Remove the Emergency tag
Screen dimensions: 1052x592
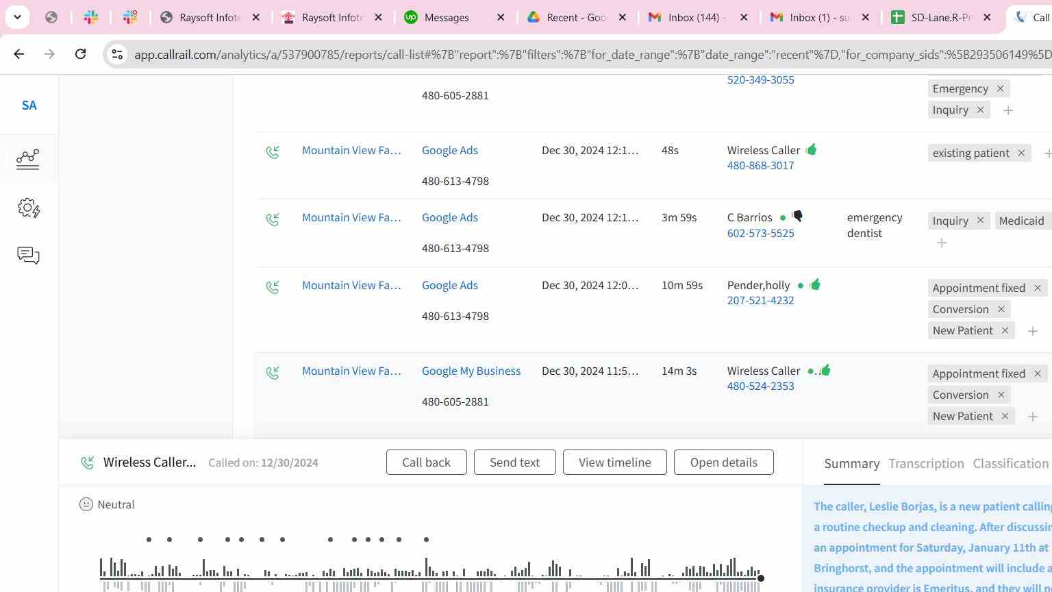1000,88
